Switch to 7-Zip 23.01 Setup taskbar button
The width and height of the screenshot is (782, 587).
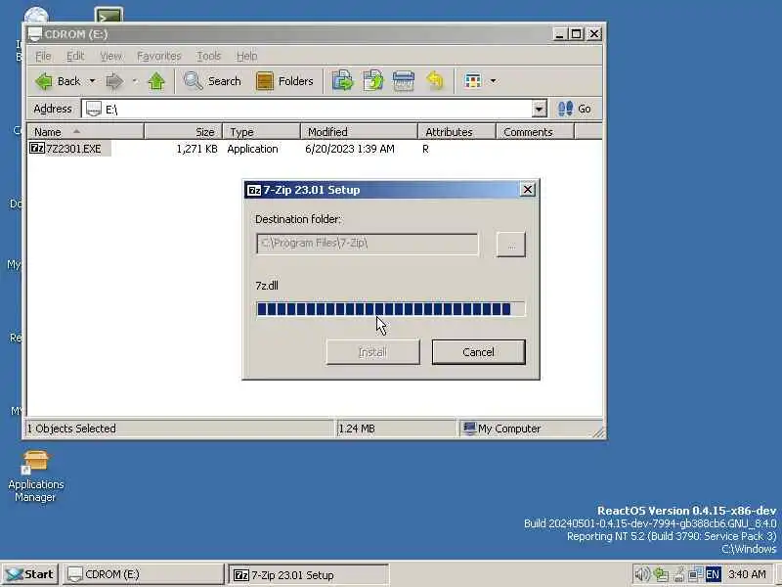point(308,574)
